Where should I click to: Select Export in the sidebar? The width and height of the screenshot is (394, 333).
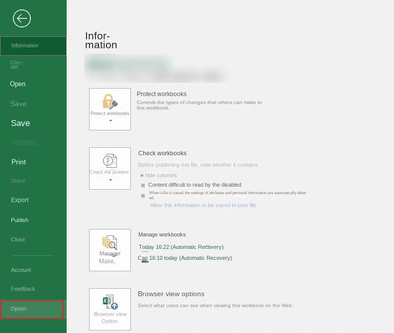(x=20, y=200)
